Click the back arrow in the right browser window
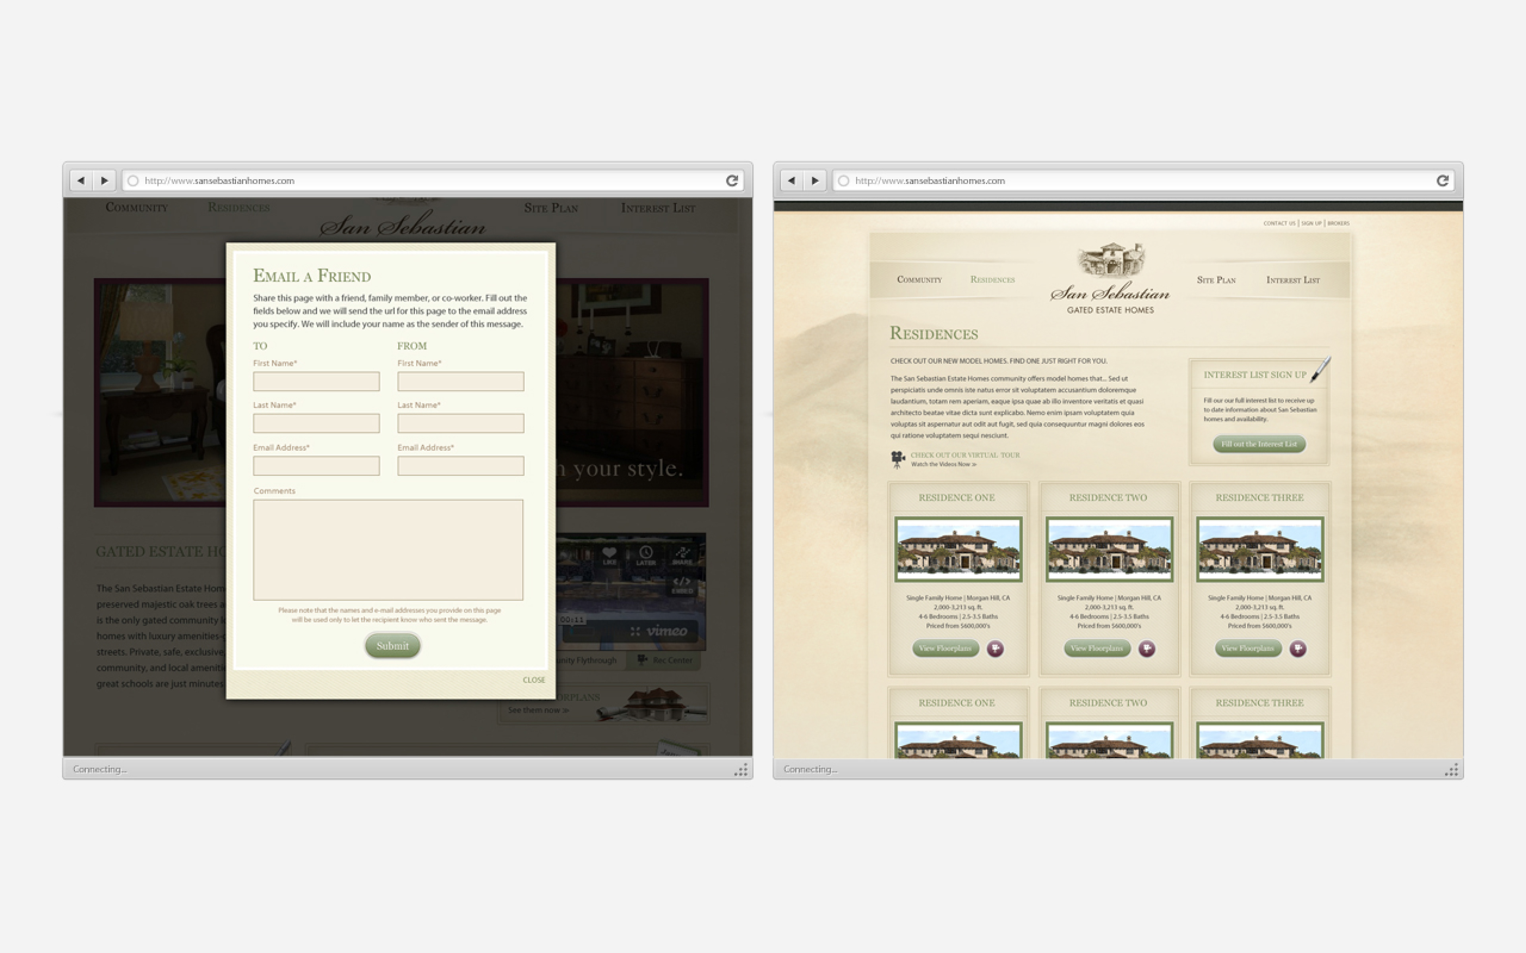 pos(791,181)
